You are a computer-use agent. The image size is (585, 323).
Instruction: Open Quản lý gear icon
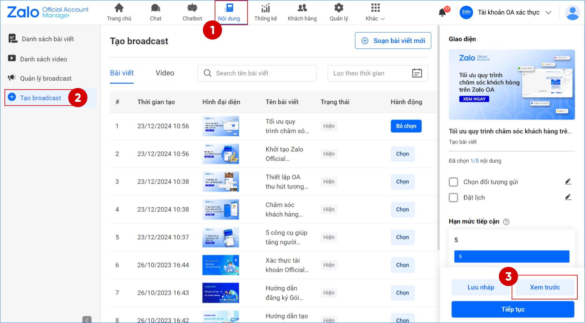point(338,8)
